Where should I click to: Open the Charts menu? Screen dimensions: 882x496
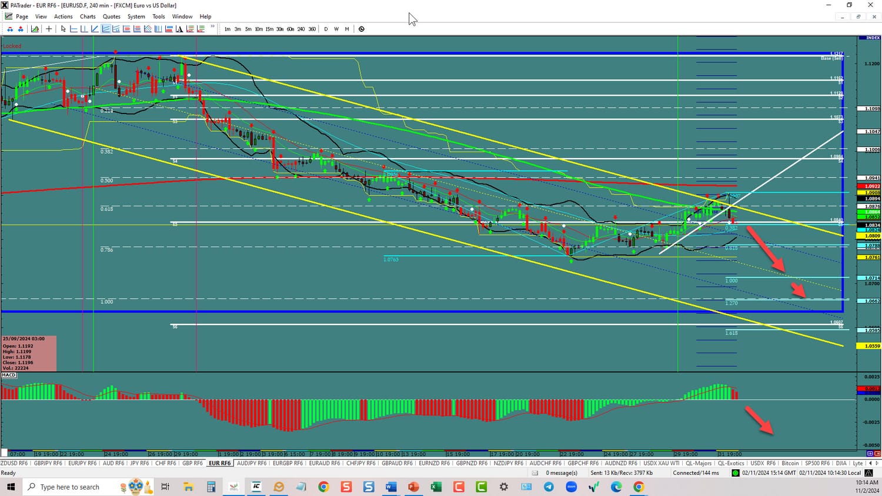88,16
